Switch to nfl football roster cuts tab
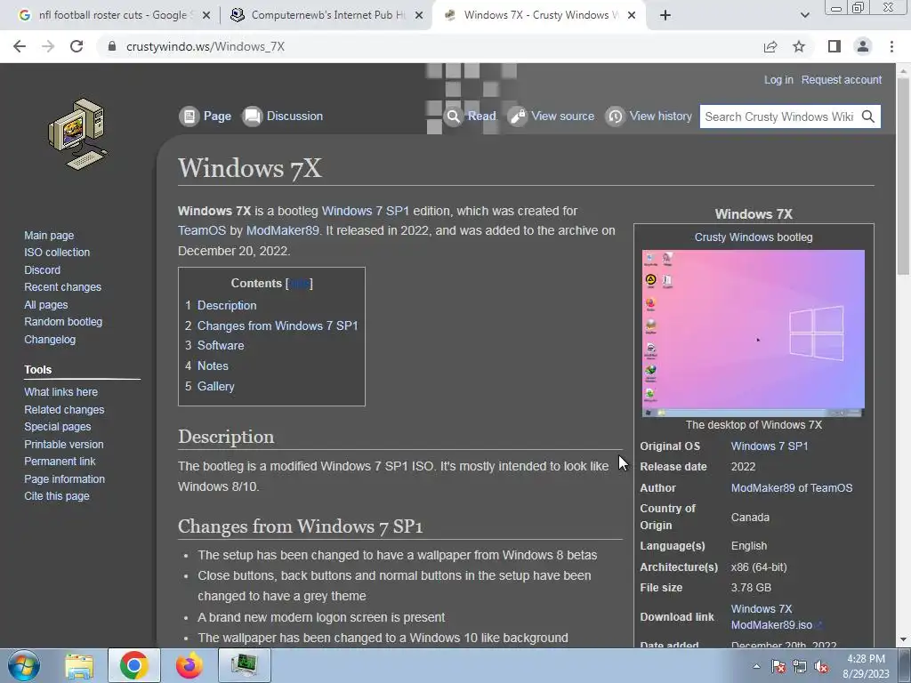Screen dimensions: 911x683 point(113,15)
